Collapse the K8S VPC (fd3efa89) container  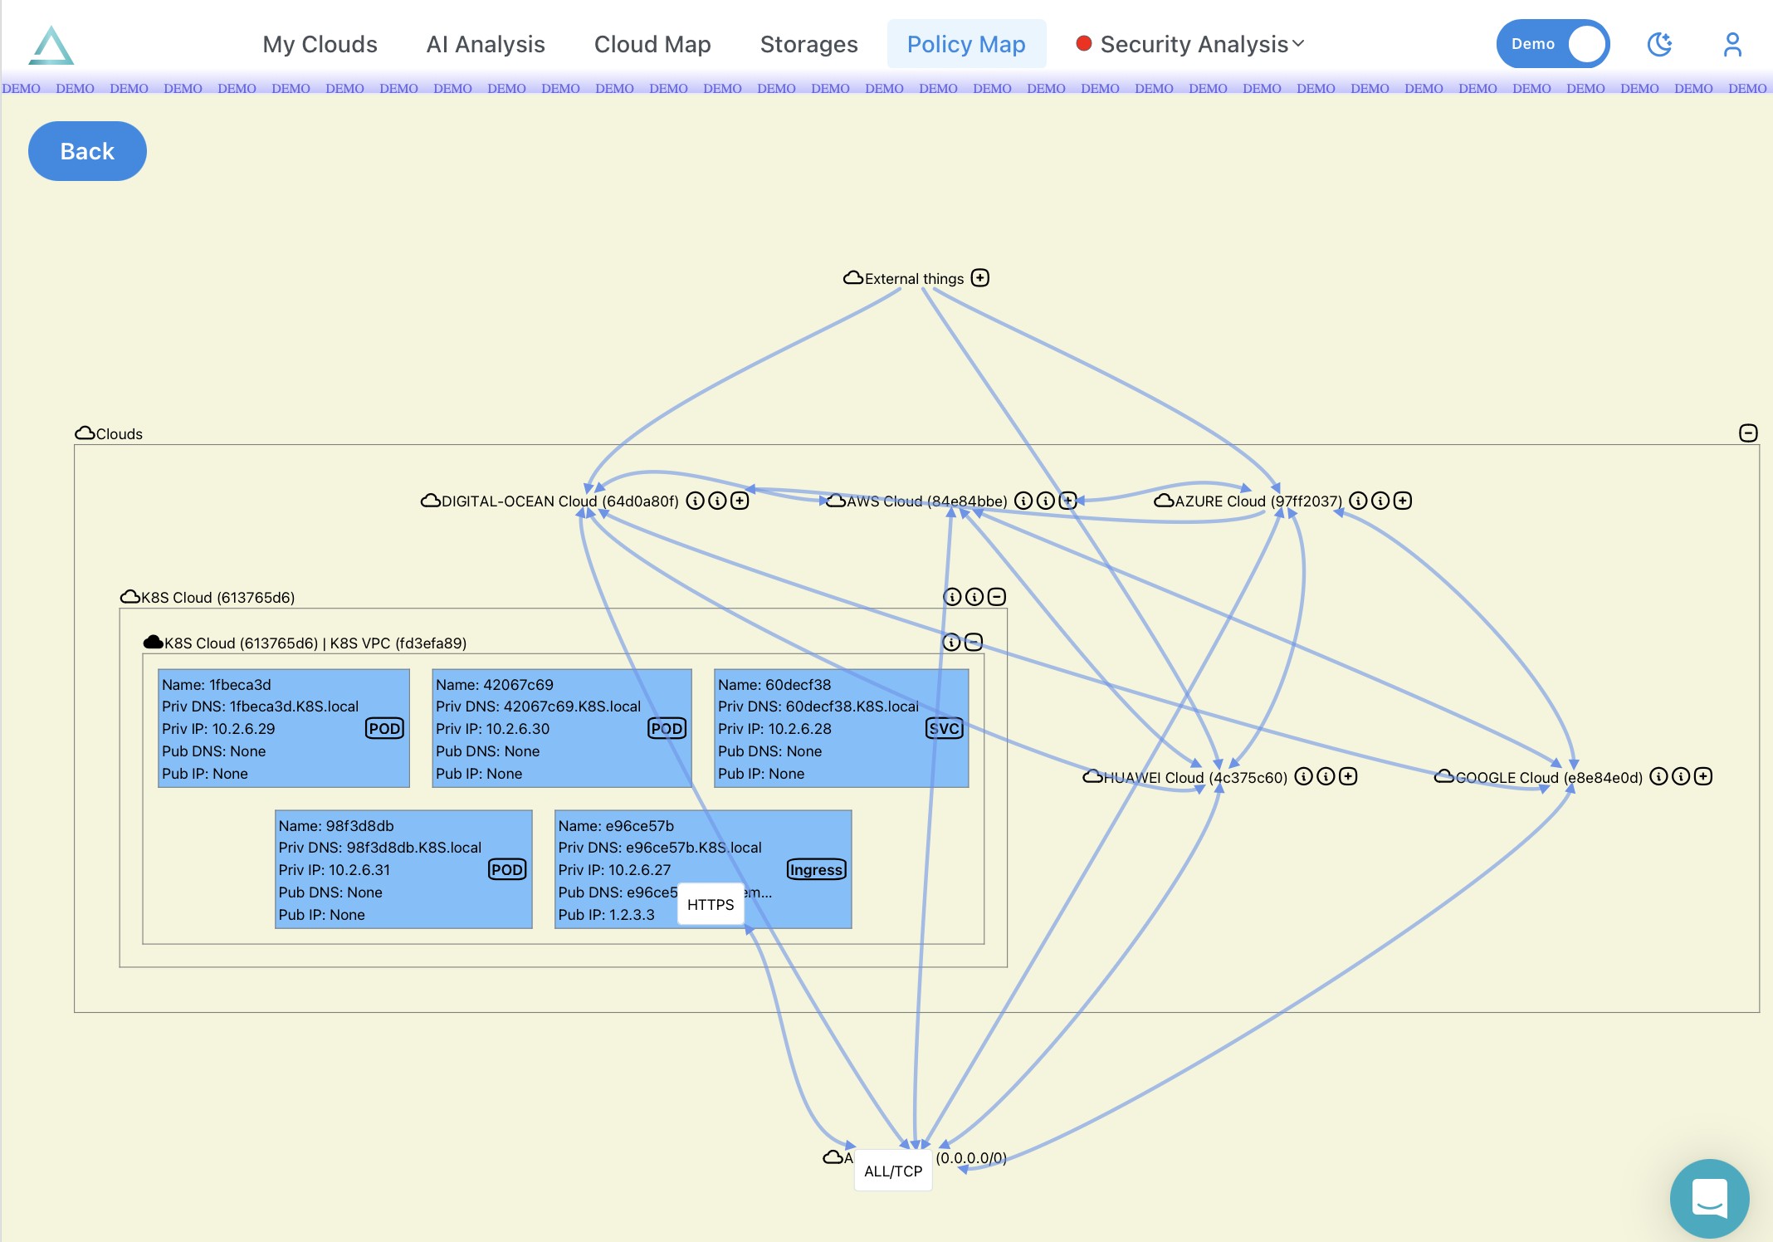pyautogui.click(x=974, y=642)
